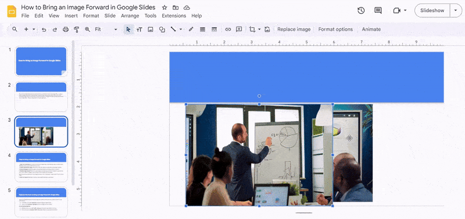Image resolution: width=465 pixels, height=219 pixels.
Task: Open the Arrange menu
Action: coord(130,16)
